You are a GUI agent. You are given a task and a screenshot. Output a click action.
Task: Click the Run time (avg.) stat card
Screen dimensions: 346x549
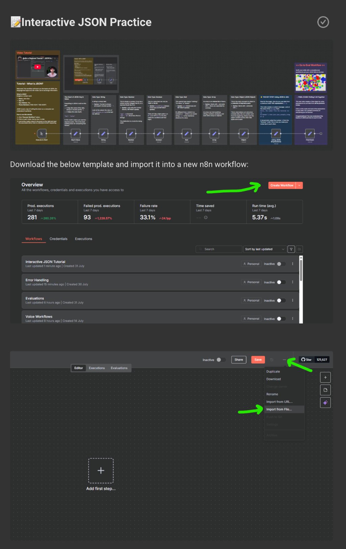click(274, 212)
